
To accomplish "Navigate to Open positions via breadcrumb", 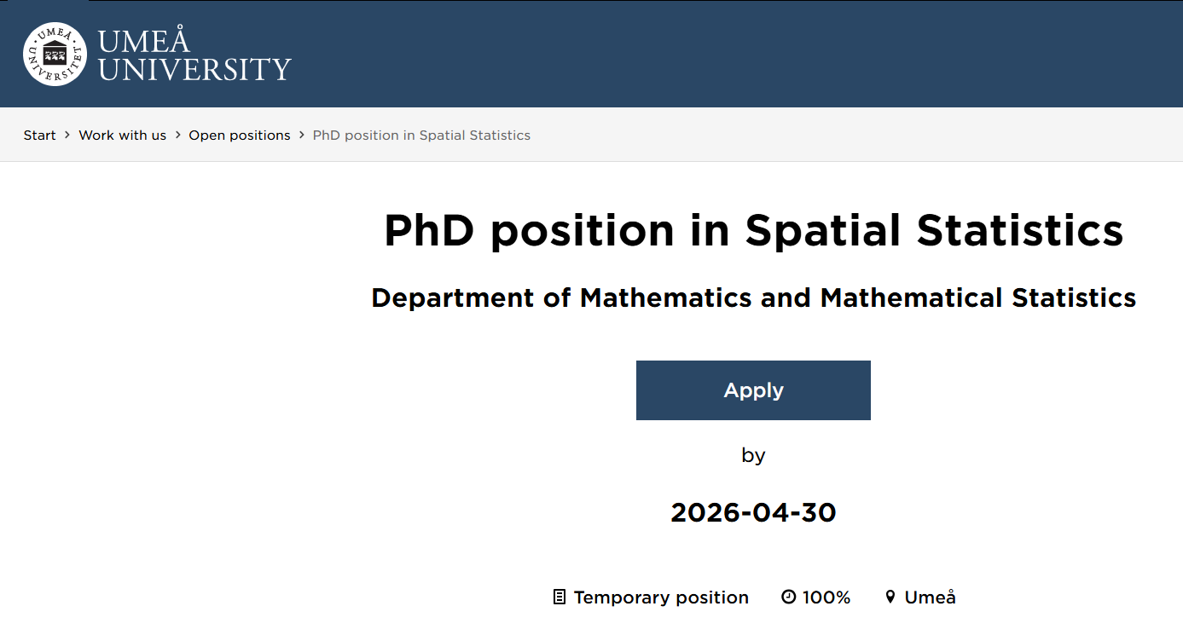I will tap(239, 135).
